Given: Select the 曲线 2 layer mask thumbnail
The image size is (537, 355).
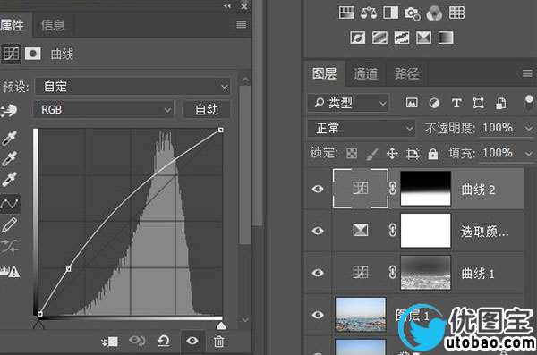Looking at the screenshot, I should click(x=426, y=189).
